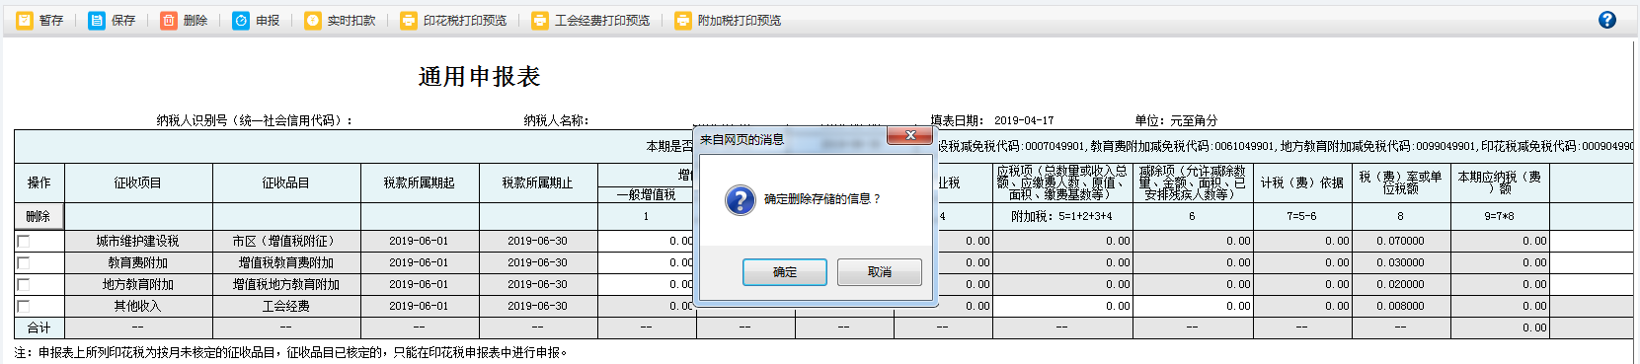This screenshot has width=1640, height=364.
Task: Choose 暂存 label in toolbar
Action: (51, 21)
